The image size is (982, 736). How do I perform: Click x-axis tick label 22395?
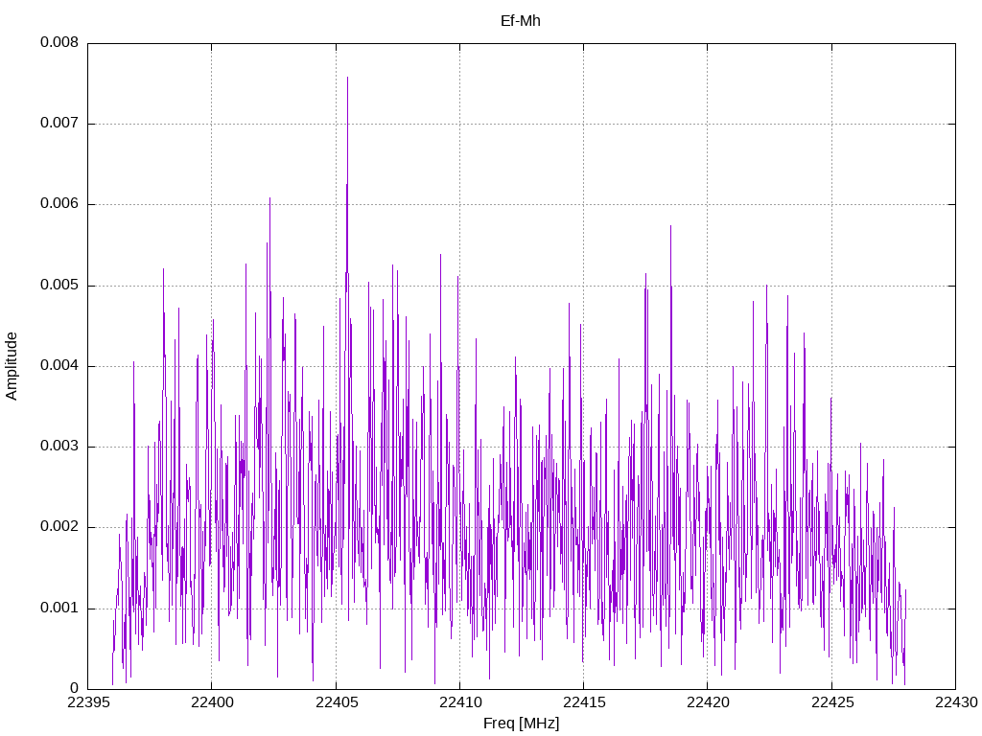87,702
